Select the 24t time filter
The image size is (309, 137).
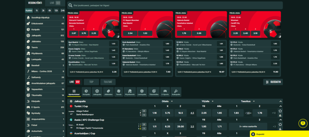[63, 11]
